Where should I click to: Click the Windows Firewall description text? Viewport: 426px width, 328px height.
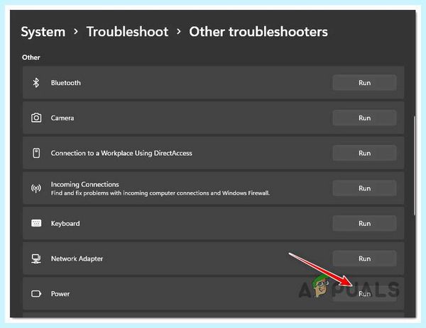pos(160,193)
